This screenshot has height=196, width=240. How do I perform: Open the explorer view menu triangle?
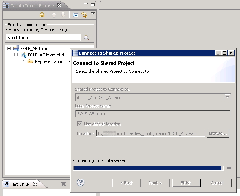click(93, 14)
